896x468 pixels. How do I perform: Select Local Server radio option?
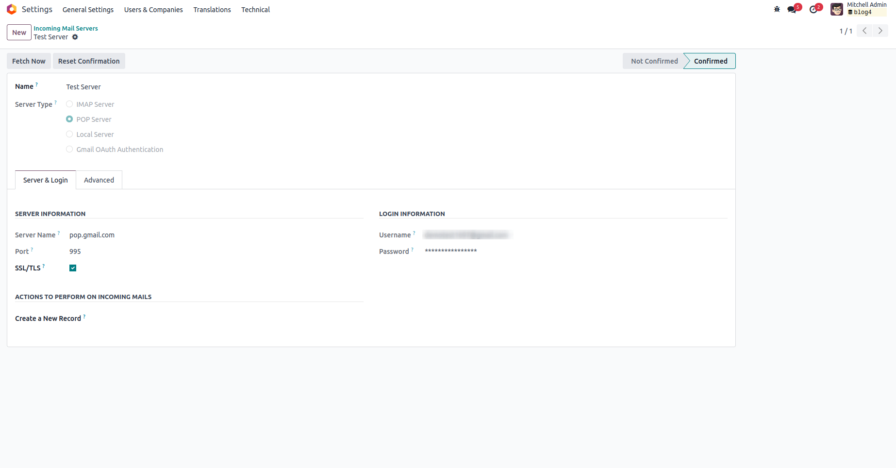point(69,134)
